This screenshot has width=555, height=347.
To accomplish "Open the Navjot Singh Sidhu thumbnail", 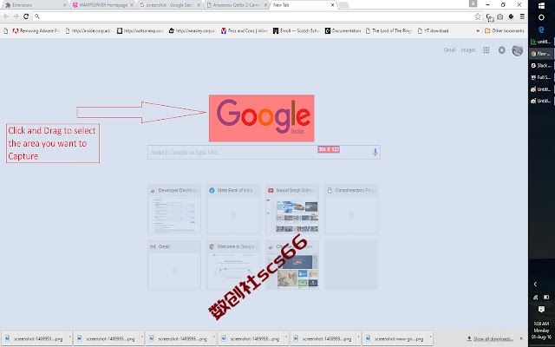I will point(292,208).
